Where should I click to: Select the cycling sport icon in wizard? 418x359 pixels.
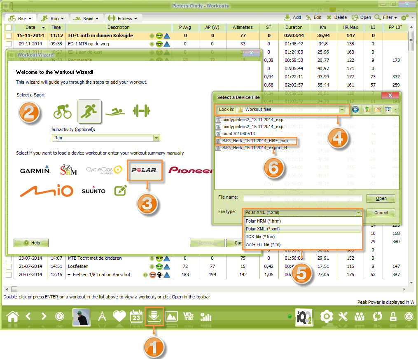[62, 111]
